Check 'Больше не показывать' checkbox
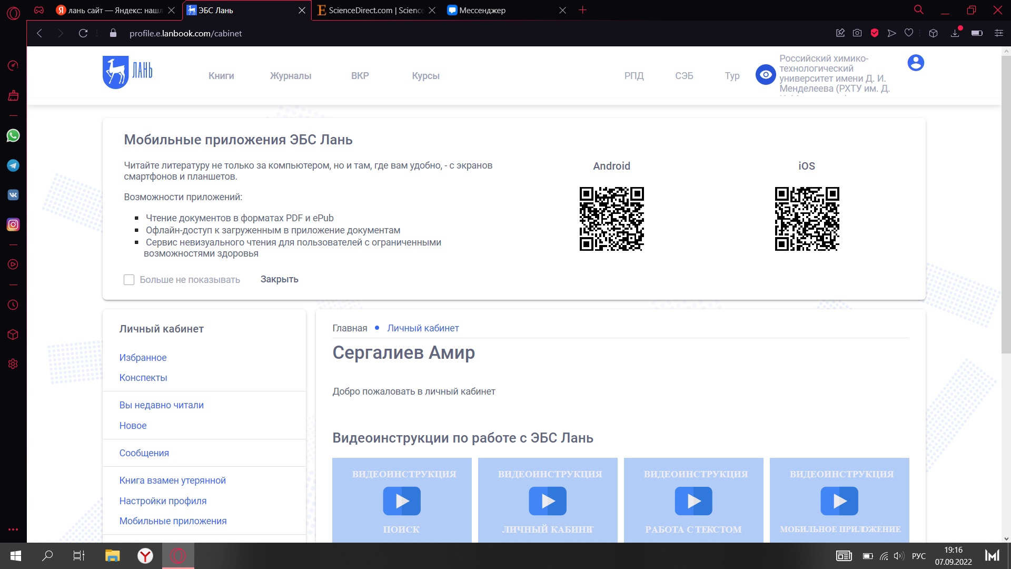Viewport: 1011px width, 569px height. point(129,280)
